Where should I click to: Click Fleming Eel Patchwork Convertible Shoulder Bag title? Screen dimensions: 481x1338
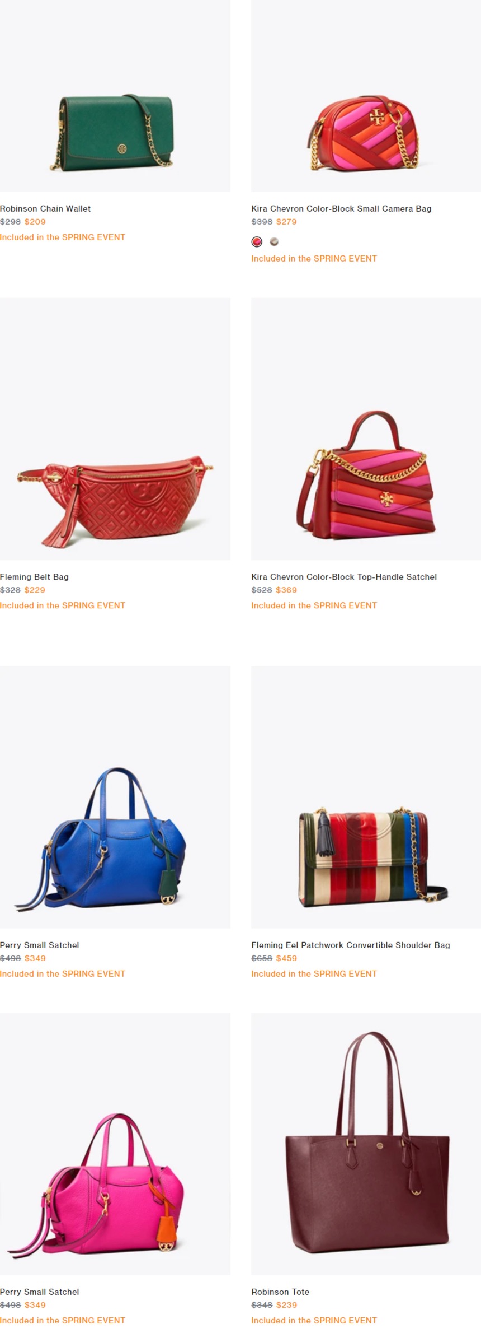coord(351,945)
